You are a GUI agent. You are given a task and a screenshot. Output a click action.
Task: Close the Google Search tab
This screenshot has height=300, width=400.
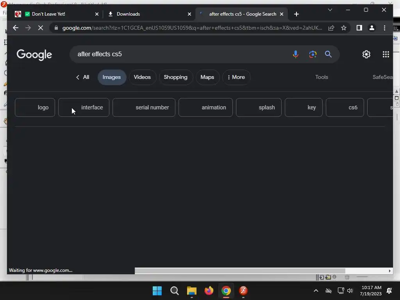282,14
